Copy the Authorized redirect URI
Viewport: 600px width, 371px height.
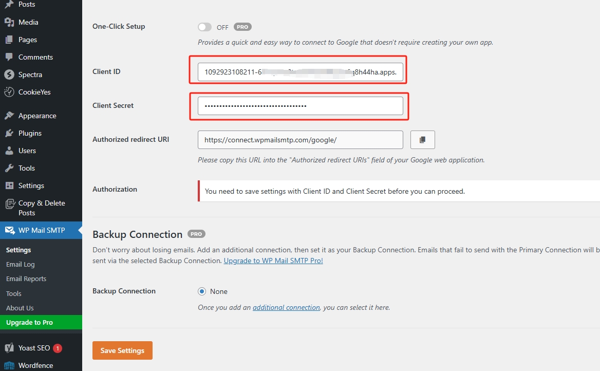(x=422, y=140)
